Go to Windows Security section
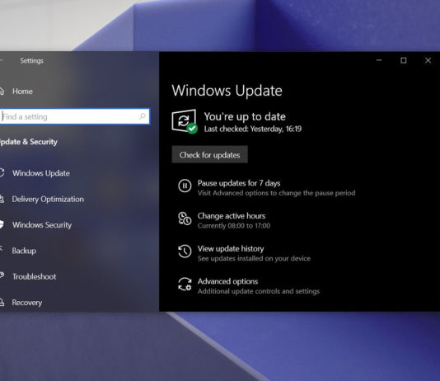 coord(42,225)
